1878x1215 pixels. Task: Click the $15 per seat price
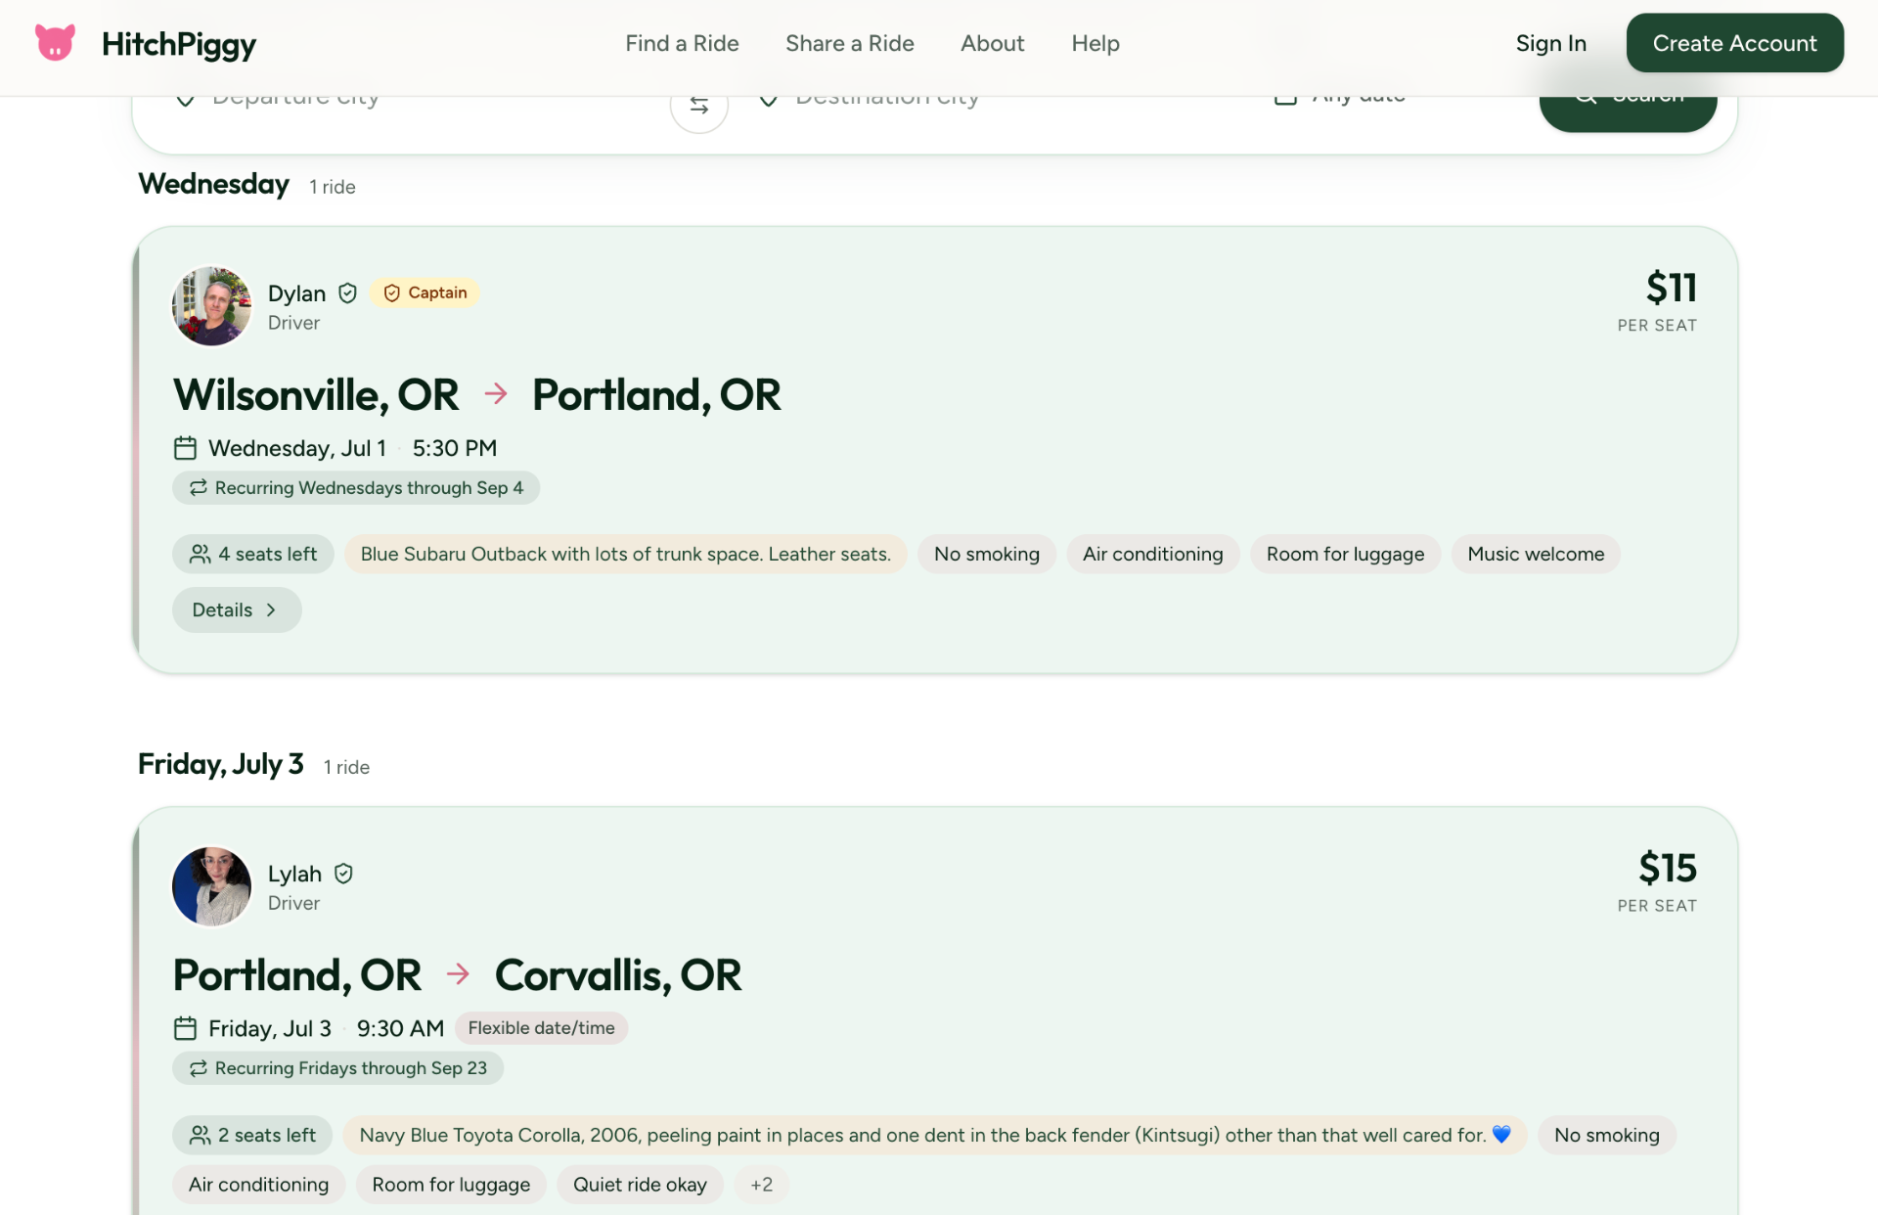click(x=1667, y=869)
